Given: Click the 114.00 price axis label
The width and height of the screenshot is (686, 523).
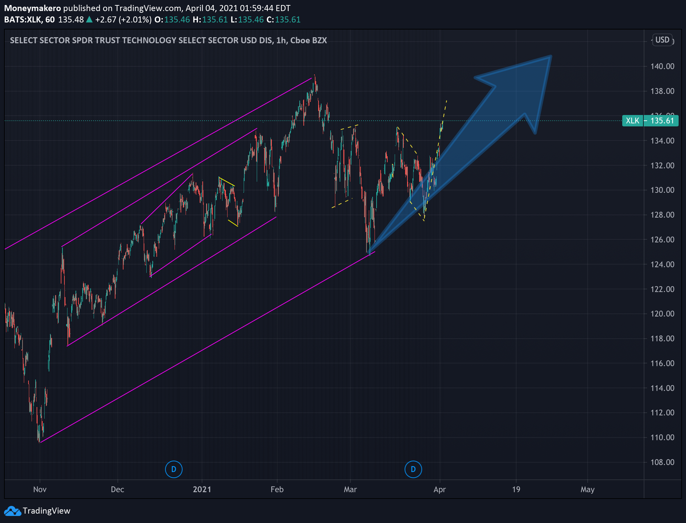Looking at the screenshot, I should point(662,388).
